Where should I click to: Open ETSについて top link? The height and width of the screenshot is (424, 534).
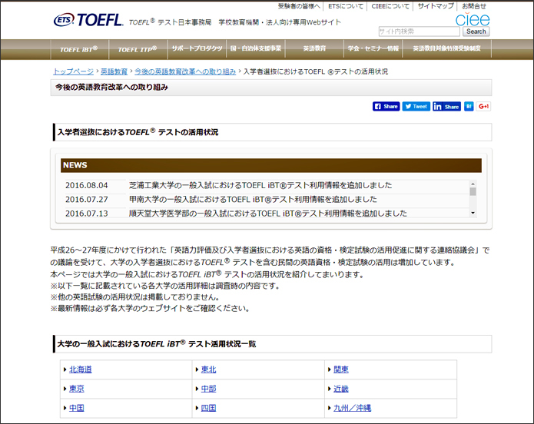[346, 6]
